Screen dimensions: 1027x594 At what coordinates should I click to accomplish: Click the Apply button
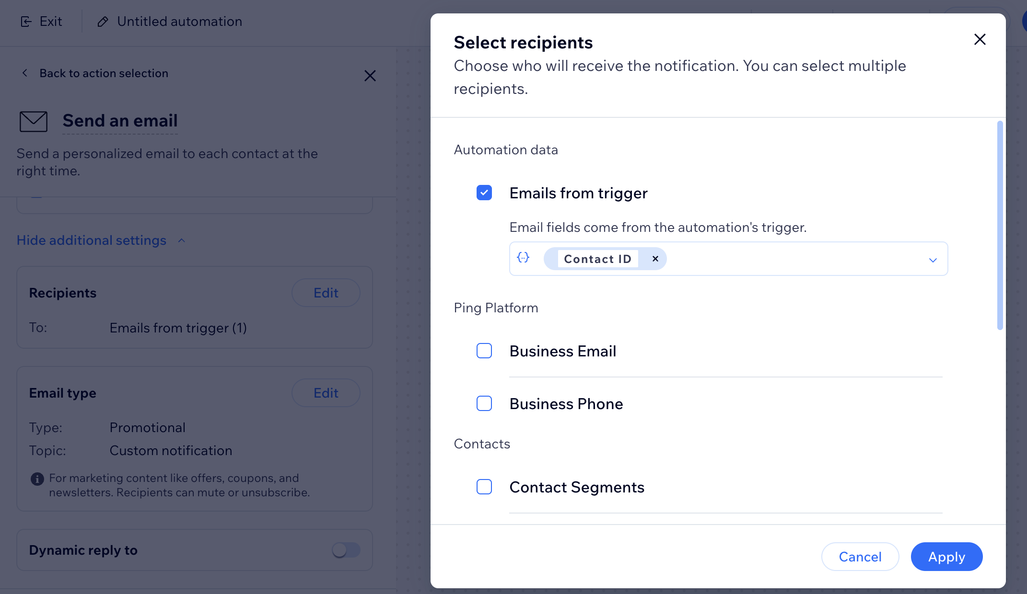pos(946,557)
